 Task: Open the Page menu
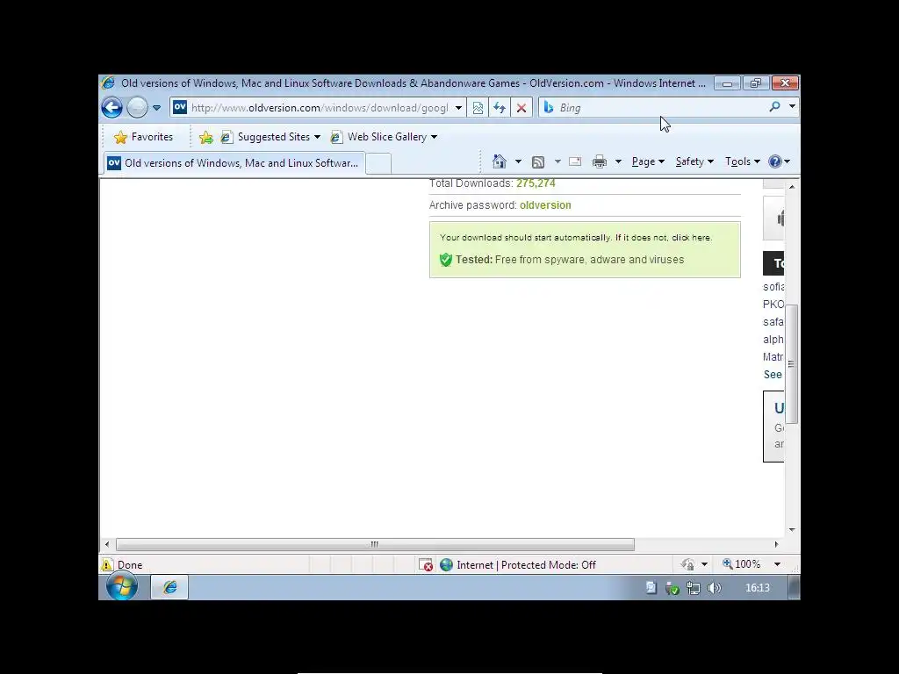[x=648, y=161]
